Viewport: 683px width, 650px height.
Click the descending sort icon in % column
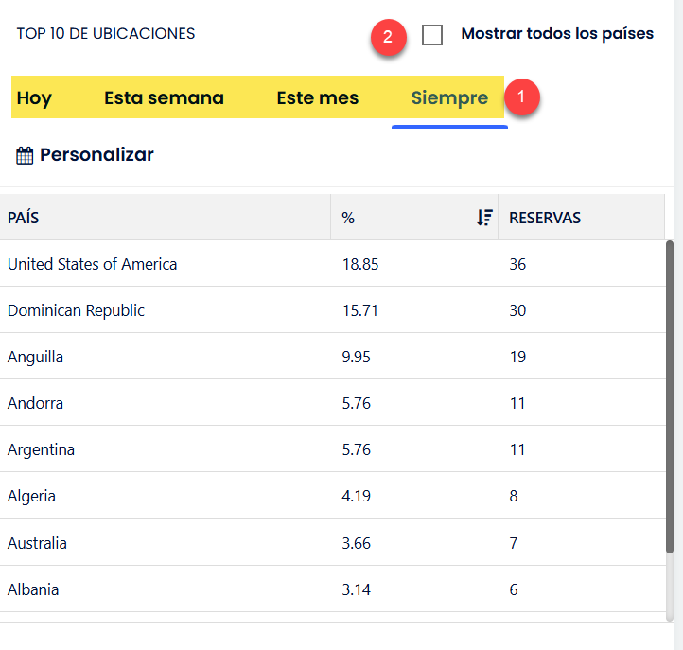(x=484, y=218)
